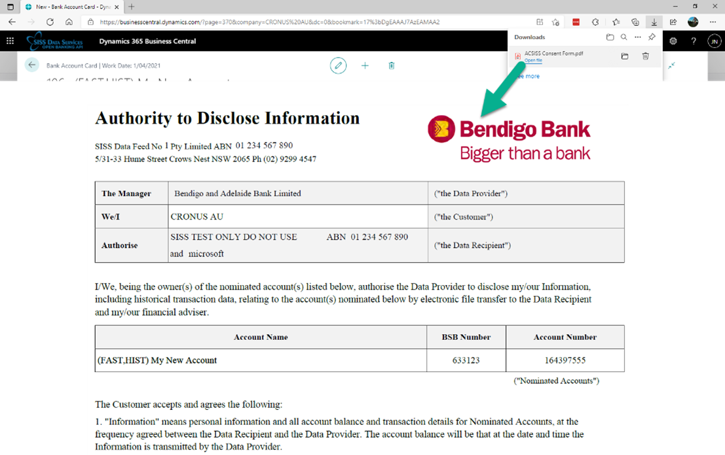Open the app launcher waffle menu

tap(10, 41)
